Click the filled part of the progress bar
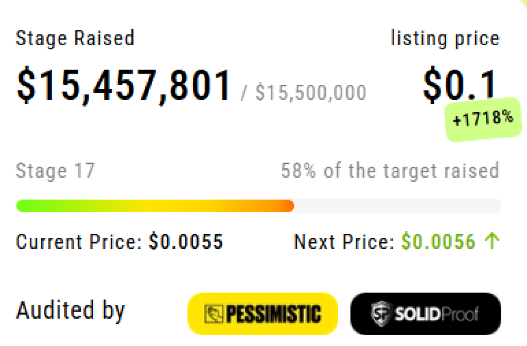The image size is (527, 346). 154,206
